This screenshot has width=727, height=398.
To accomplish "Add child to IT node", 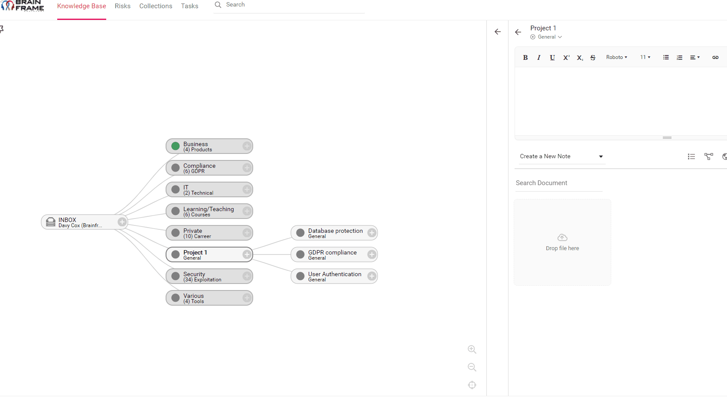I will pos(247,189).
